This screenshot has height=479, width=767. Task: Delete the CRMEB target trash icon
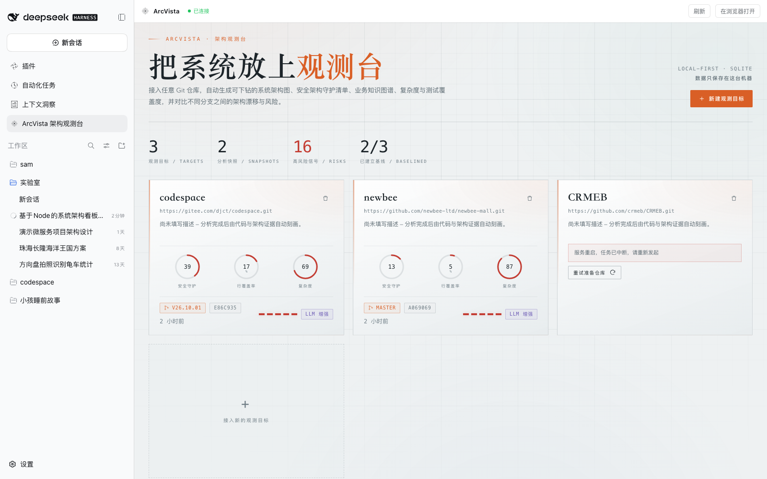pyautogui.click(x=734, y=198)
